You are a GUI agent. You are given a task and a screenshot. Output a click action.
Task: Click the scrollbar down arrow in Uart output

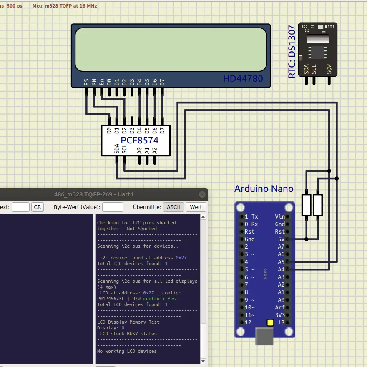[x=203, y=361]
